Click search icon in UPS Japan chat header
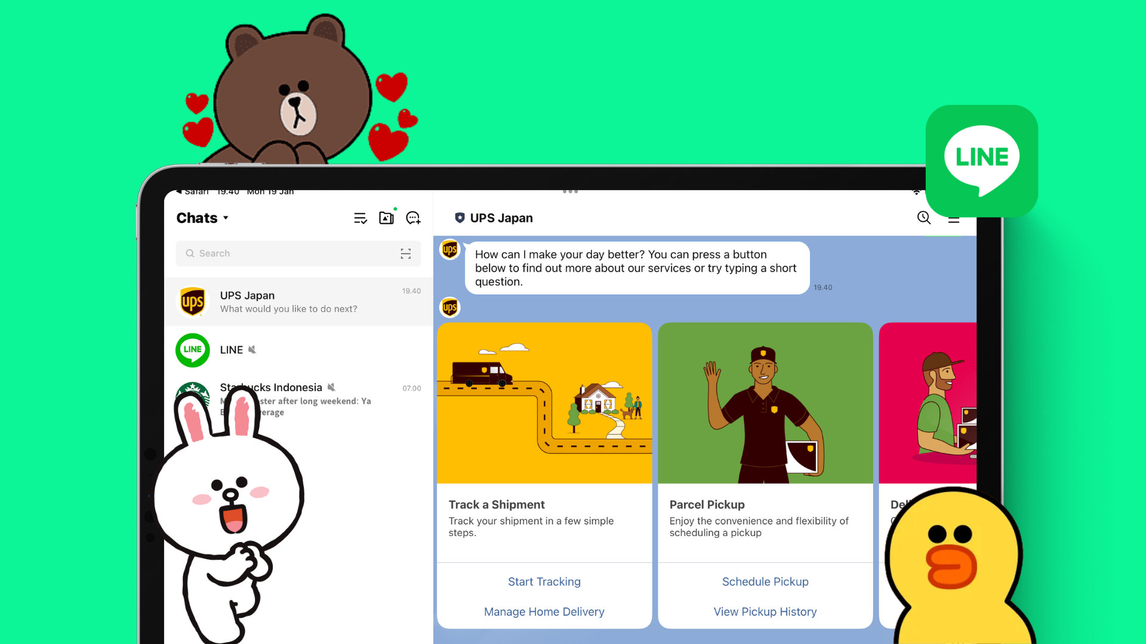This screenshot has width=1146, height=644. point(923,218)
